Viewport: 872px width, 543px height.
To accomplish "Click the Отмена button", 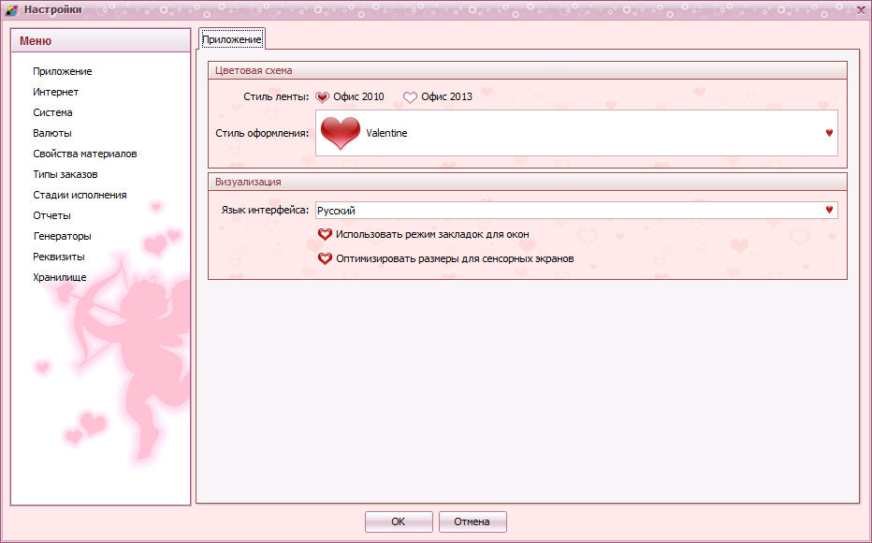I will (472, 521).
